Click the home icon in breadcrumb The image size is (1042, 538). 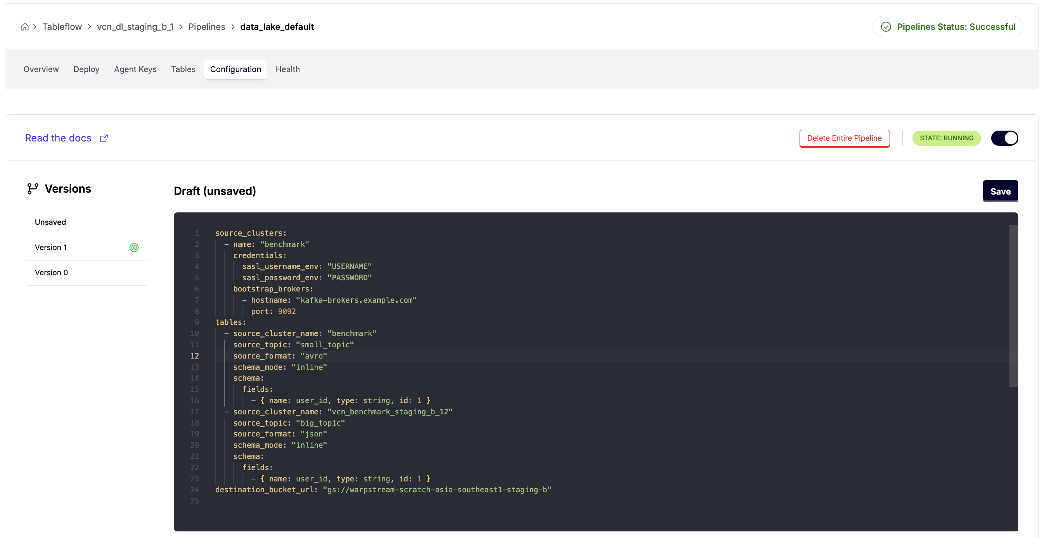click(x=25, y=27)
